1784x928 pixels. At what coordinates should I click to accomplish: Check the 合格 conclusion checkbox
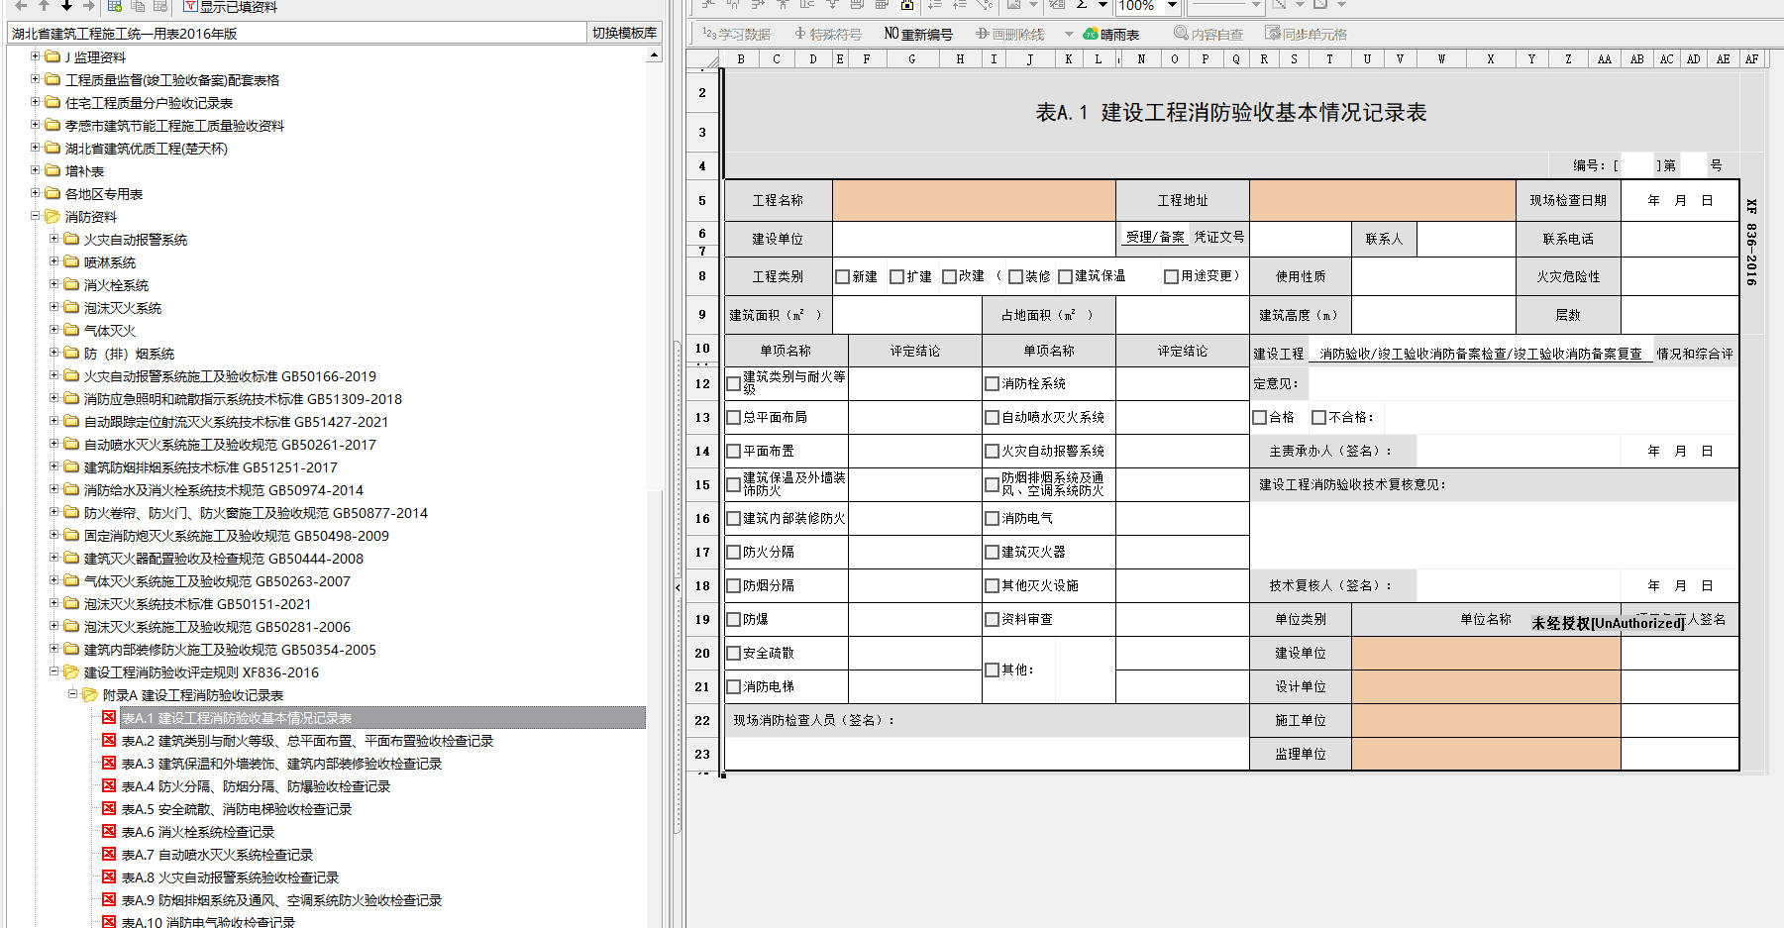[x=1260, y=418]
